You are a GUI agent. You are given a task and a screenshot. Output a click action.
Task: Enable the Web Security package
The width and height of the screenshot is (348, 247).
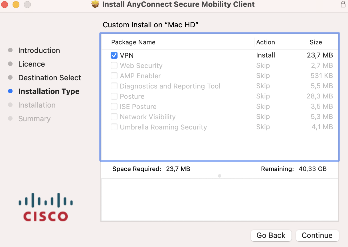click(114, 65)
